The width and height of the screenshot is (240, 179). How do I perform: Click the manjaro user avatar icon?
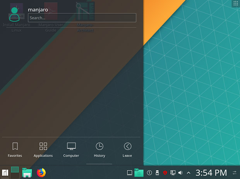[14, 14]
